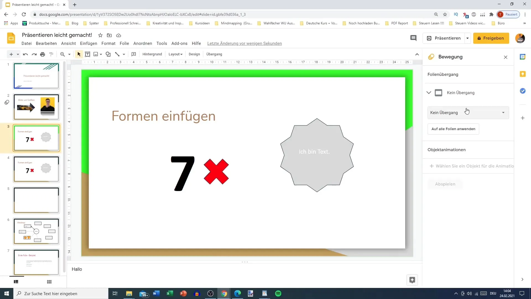Viewport: 531px width, 299px height.
Task: Open the Folie menu
Action: tap(124, 43)
